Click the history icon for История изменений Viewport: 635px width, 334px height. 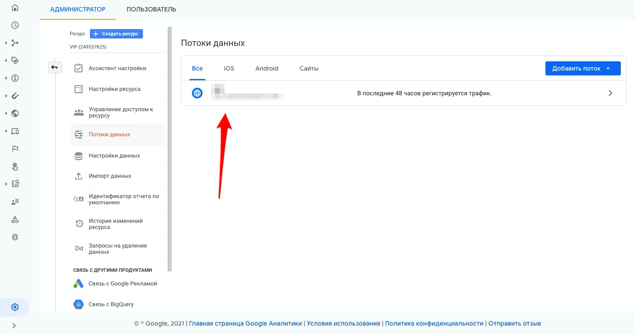[79, 224]
